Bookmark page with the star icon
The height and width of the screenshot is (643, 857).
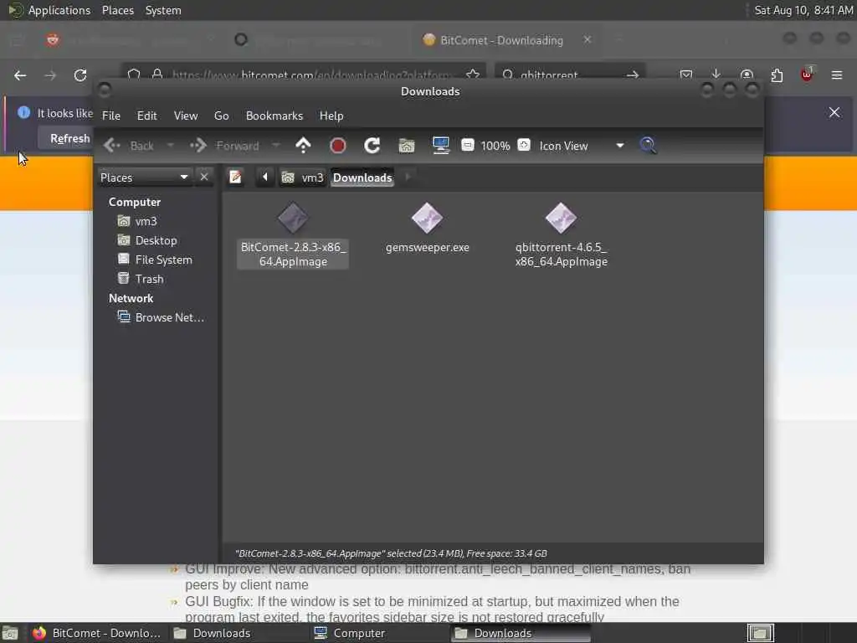473,75
